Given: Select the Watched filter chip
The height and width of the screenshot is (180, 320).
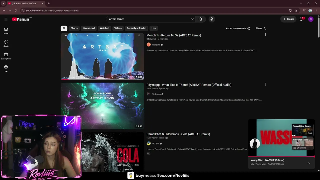Looking at the screenshot, I should pyautogui.click(x=104, y=28).
